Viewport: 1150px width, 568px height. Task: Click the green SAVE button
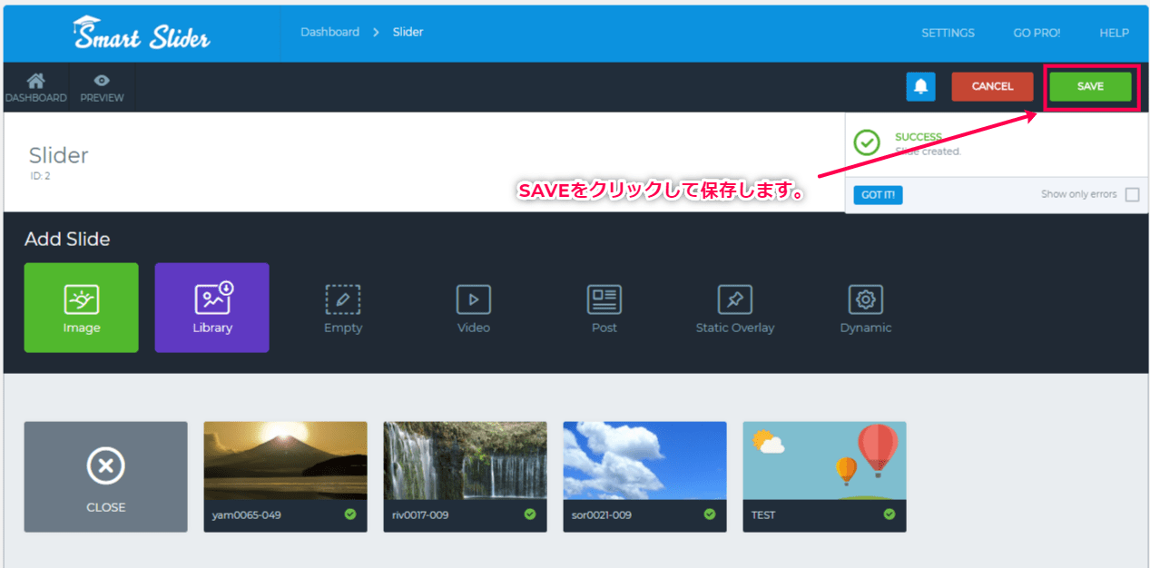[1090, 86]
